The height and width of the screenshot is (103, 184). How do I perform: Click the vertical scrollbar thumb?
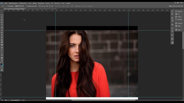tap(183, 40)
